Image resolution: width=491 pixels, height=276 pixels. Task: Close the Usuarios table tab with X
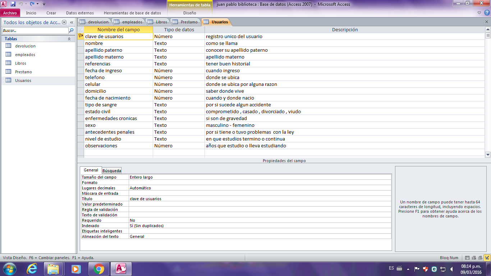pyautogui.click(x=487, y=22)
